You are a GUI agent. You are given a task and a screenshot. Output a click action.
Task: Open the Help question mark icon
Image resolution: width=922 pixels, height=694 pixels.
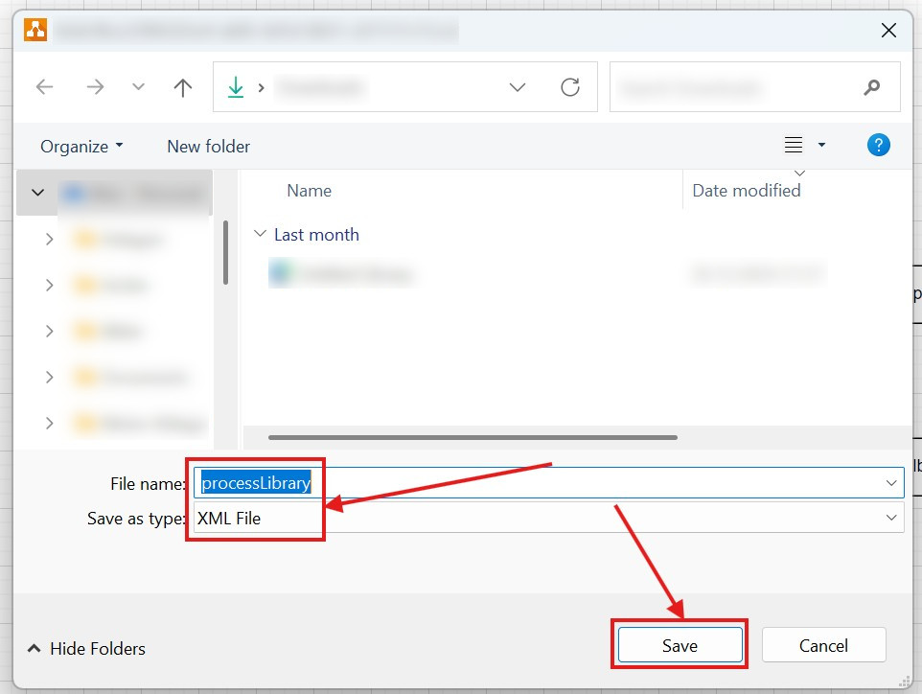click(878, 145)
